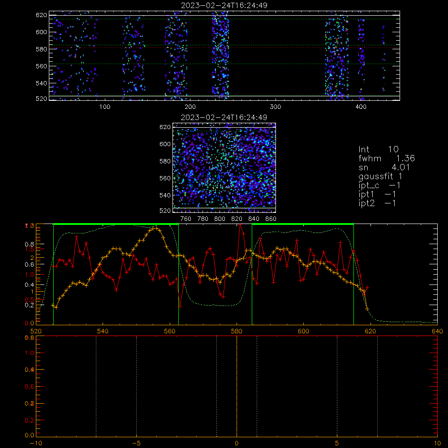448x448 pixels.
Task: Click x-axis label 800 of square image
Action: (220, 219)
